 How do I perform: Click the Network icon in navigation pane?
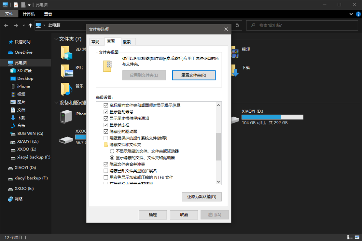coord(10,199)
